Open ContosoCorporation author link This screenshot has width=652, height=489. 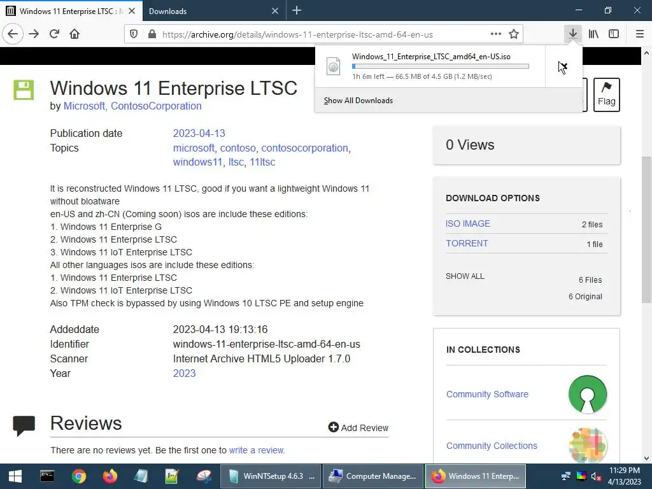(157, 106)
